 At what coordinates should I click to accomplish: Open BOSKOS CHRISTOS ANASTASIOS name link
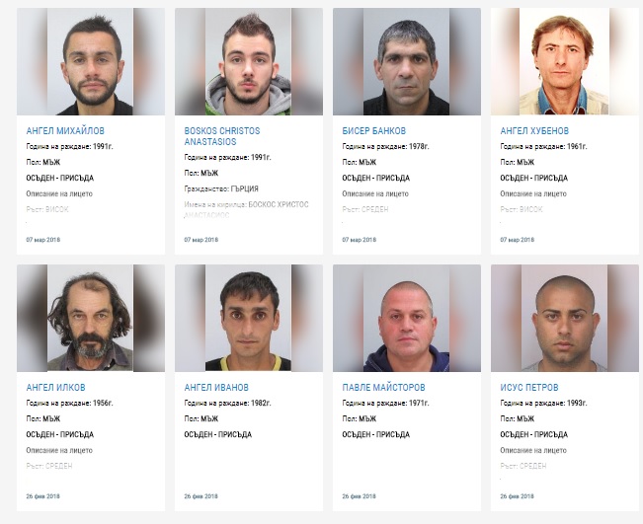[222, 136]
